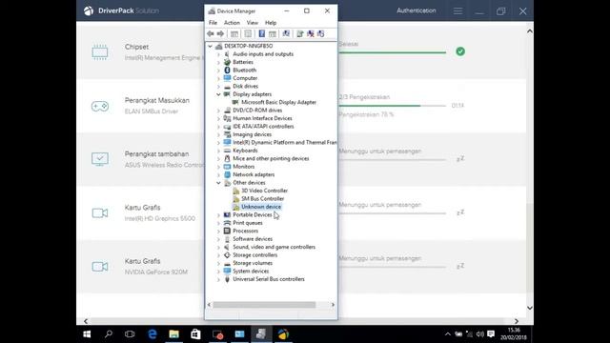The width and height of the screenshot is (610, 343).
Task: Select the Storage controllers category
Action: (254, 255)
